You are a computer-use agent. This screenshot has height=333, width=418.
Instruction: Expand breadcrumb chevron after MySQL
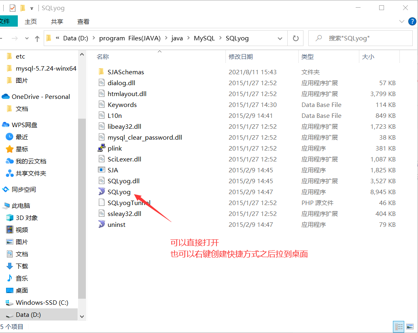[220, 38]
